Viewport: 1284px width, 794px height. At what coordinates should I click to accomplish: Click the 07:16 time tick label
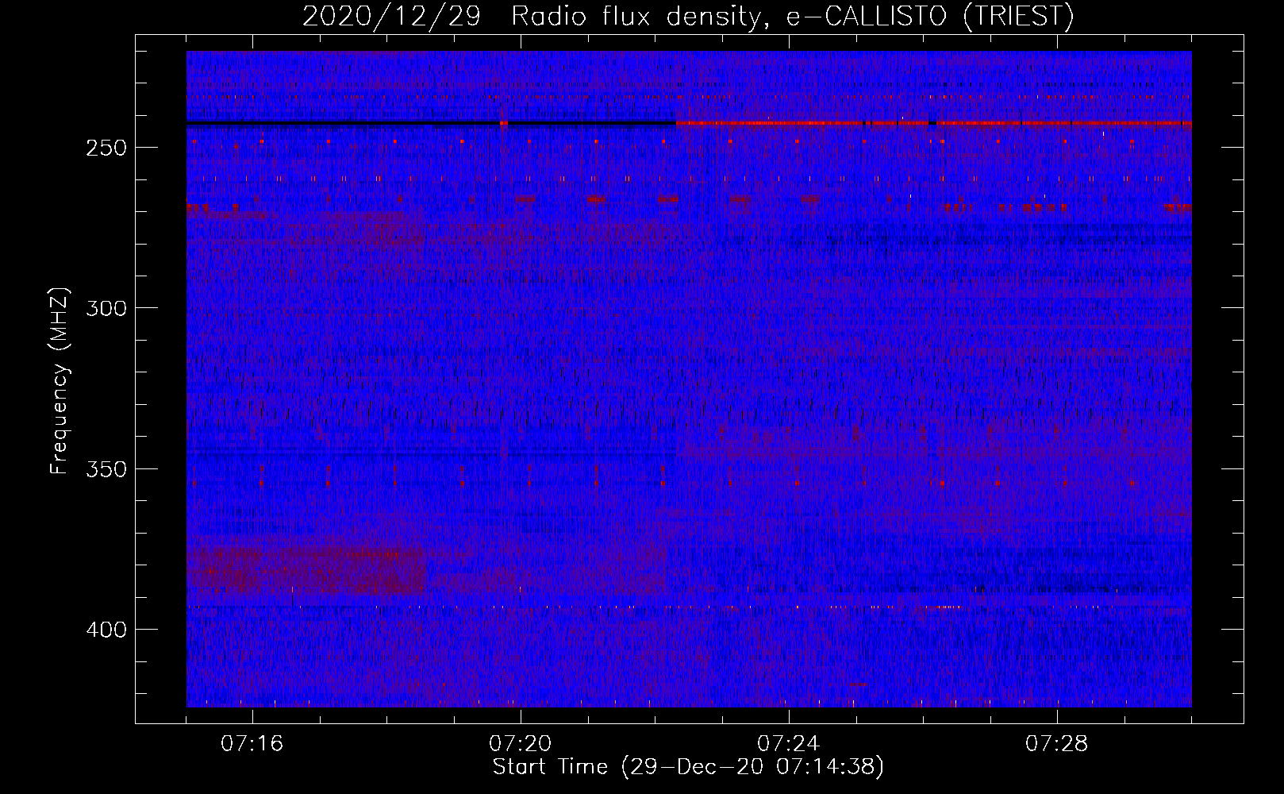[252, 744]
